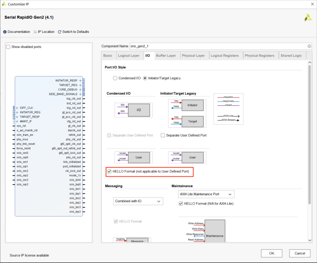Click the Xilinx logo at top right

point(308,17)
